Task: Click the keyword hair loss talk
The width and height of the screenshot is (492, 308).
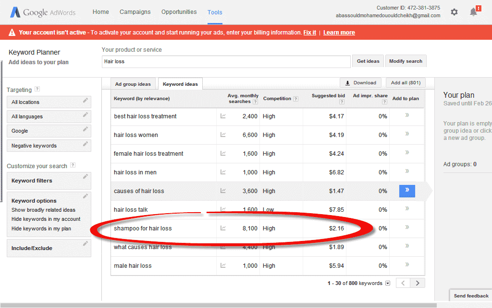Action: pos(131,209)
